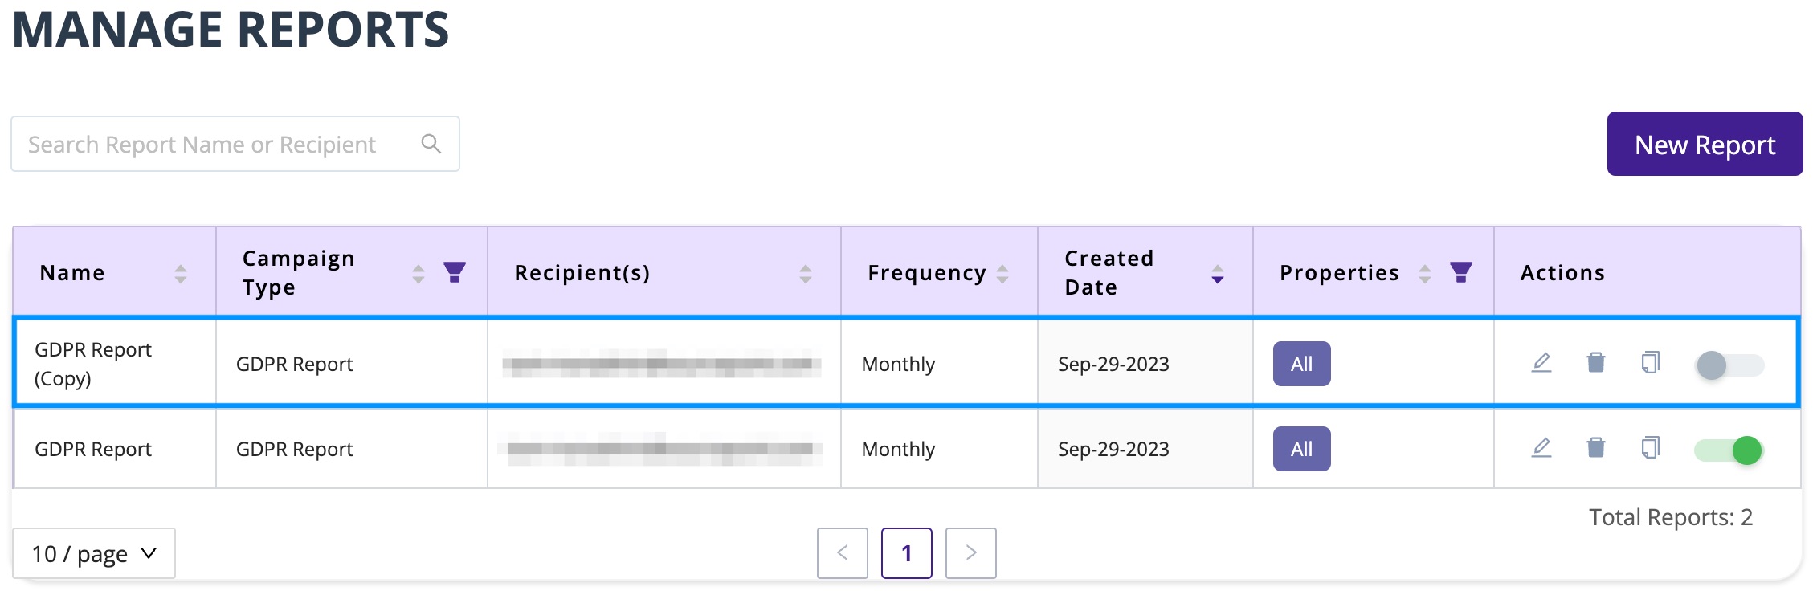Enable the GDPR Report (Copy) toggle
Screen dimensions: 1817x591
click(1729, 365)
